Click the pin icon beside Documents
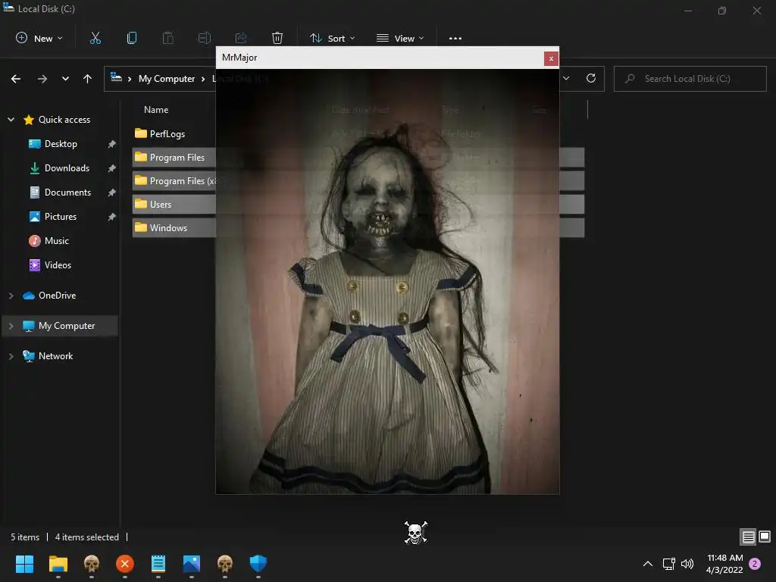776x582 pixels. tap(112, 192)
